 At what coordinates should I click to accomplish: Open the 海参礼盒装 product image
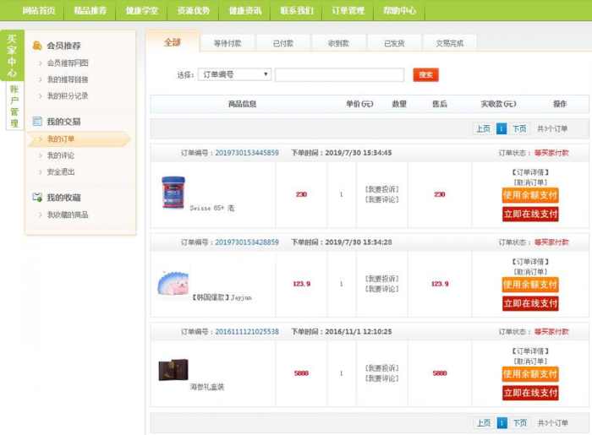pos(173,370)
